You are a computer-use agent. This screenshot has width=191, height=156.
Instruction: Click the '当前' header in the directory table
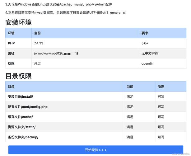pyautogui.click(x=130, y=86)
